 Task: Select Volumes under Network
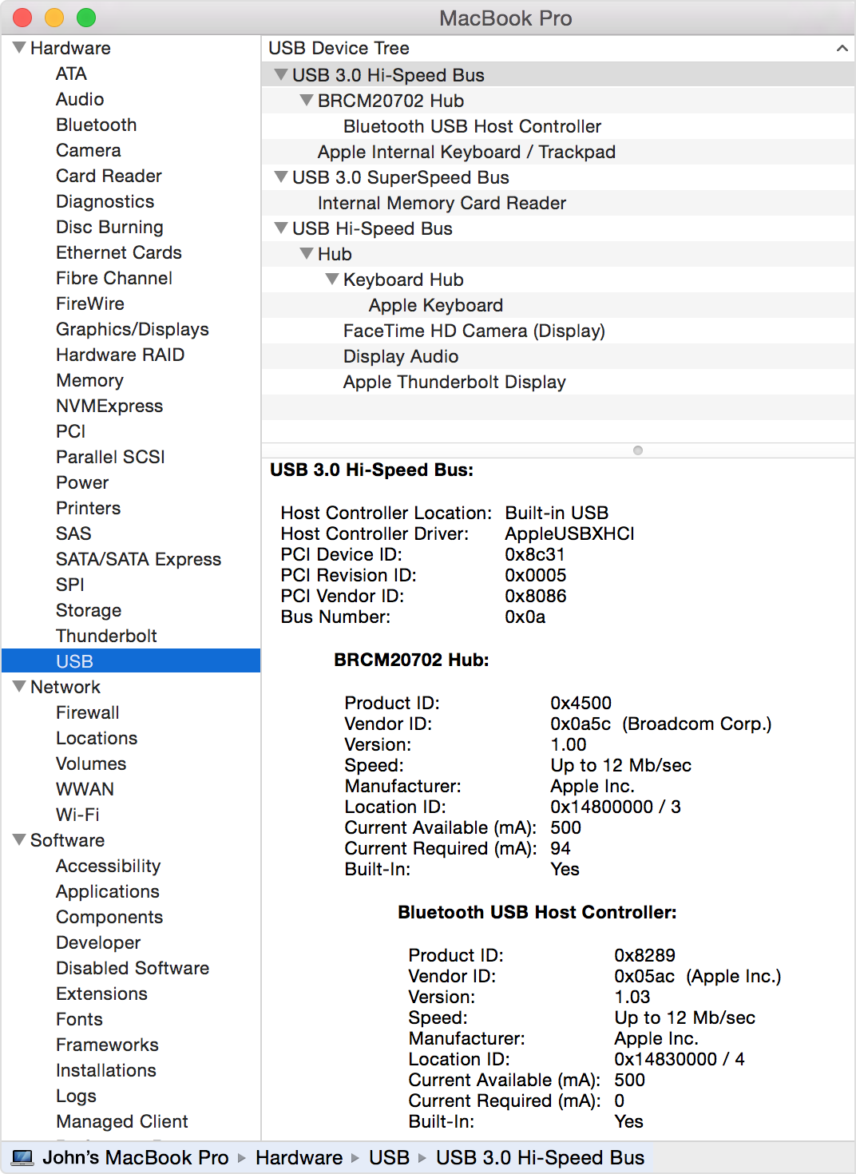coord(91,764)
